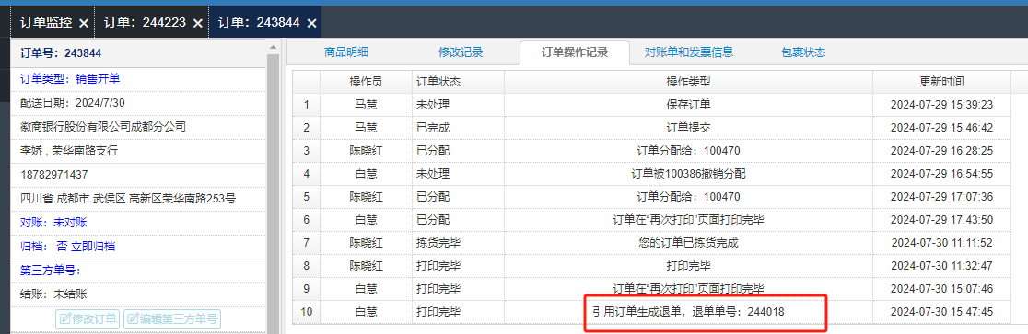Click timestamp 2024-07-29 15:39:23
This screenshot has width=1028, height=334.
941,105
